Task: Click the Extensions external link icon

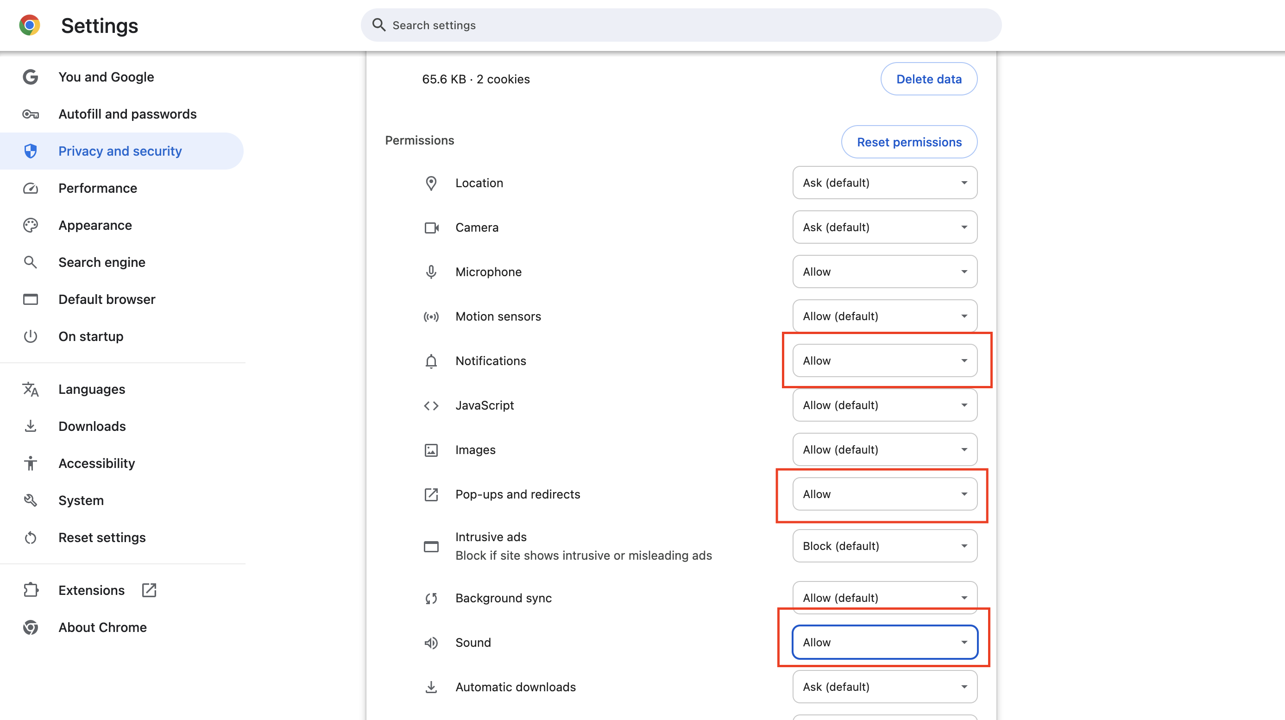Action: click(149, 590)
